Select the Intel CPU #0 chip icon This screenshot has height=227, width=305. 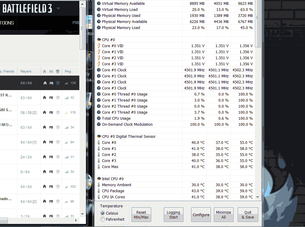tap(99, 179)
